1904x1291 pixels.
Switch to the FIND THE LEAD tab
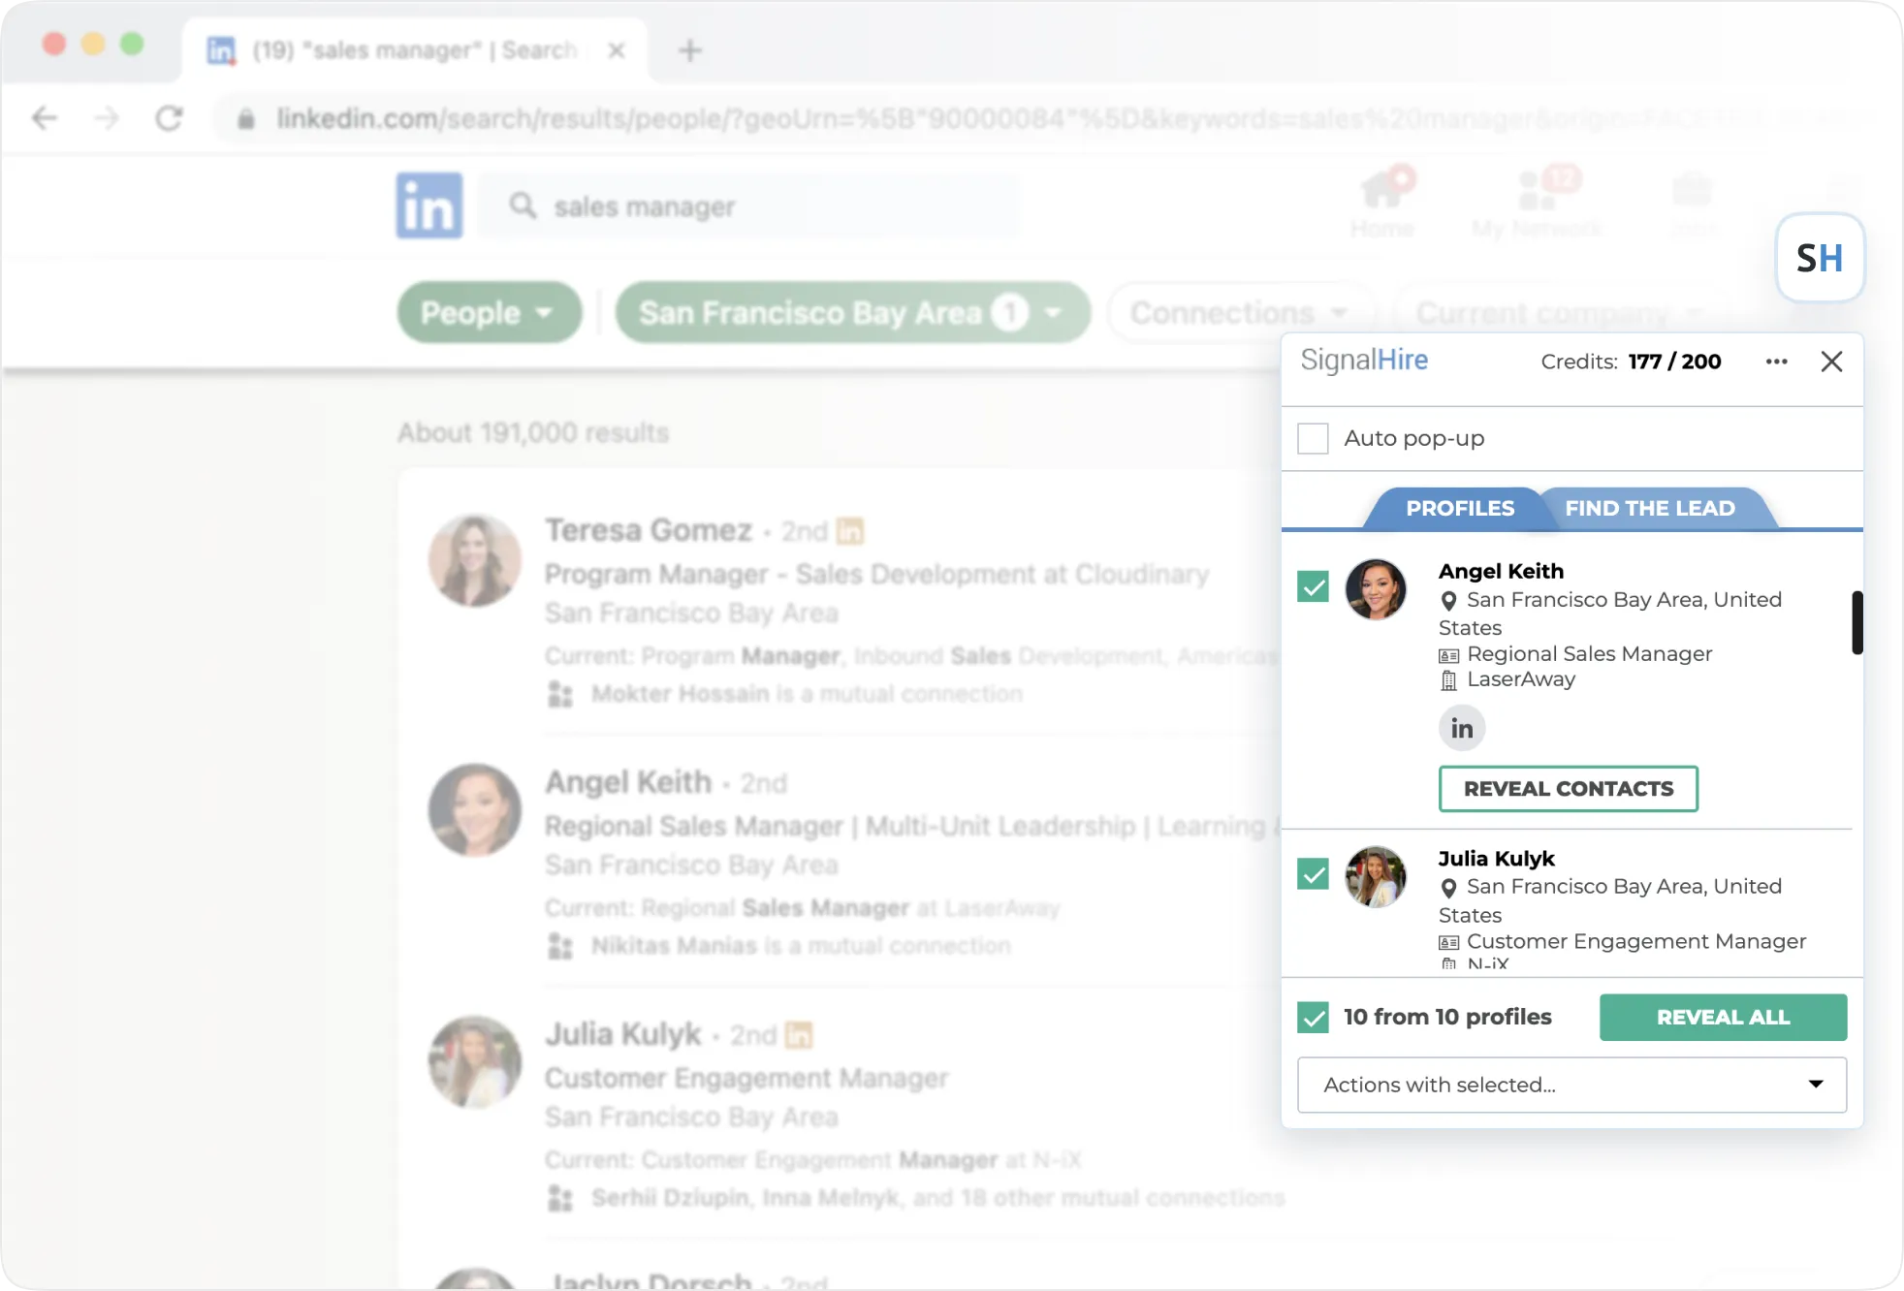point(1649,508)
